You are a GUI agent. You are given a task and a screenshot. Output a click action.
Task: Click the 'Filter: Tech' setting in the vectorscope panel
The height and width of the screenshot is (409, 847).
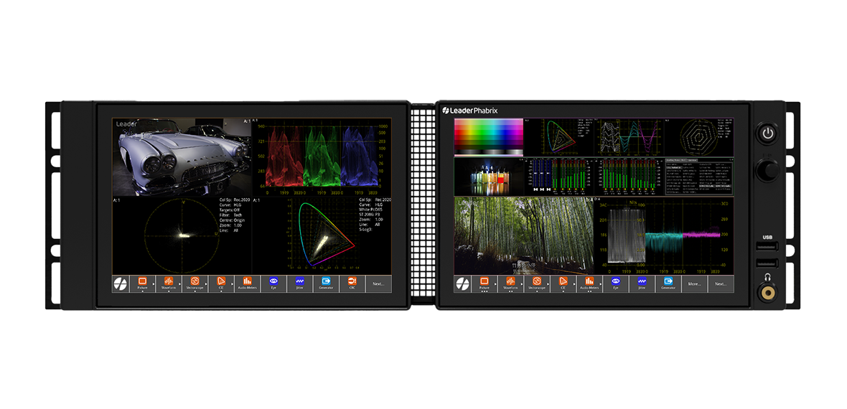coord(229,215)
